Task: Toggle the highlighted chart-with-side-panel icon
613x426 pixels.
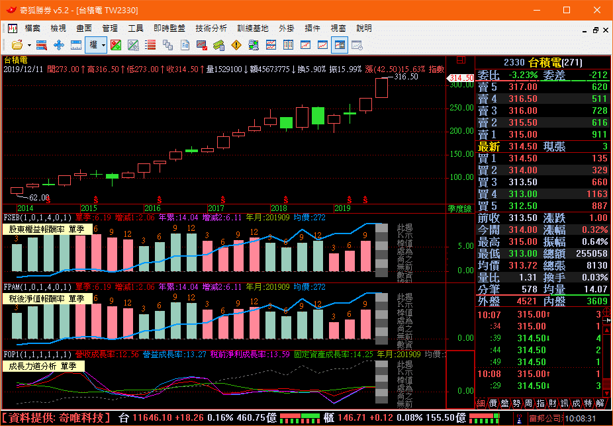Action: coord(340,46)
